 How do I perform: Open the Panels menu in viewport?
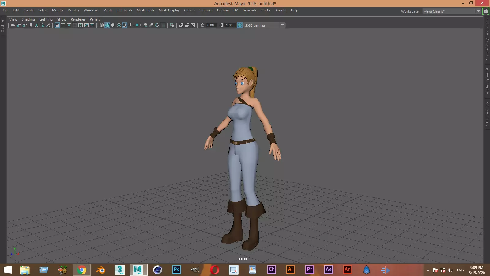coord(95,19)
